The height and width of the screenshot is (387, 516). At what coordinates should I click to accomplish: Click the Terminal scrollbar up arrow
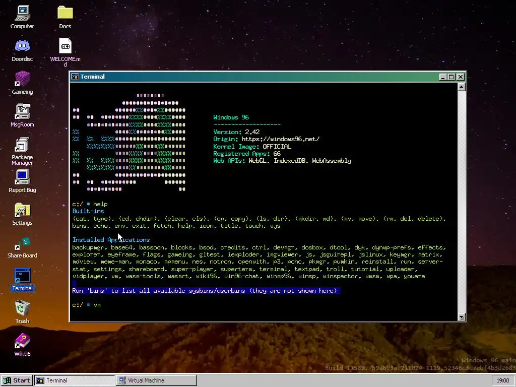click(462, 87)
